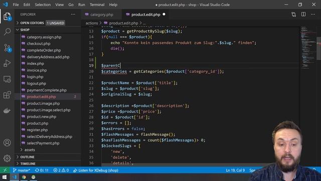Image resolution: width=321 pixels, height=181 pixels.
Task: Show errors and warnings problems count
Action: click(61, 170)
